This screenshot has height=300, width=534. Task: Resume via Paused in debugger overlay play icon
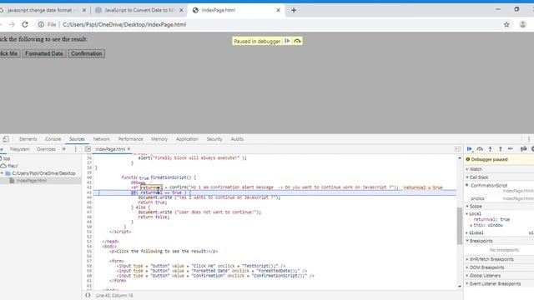point(287,41)
